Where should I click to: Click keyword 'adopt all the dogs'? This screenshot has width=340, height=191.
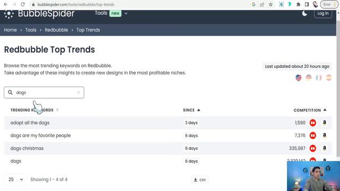pyautogui.click(x=30, y=123)
